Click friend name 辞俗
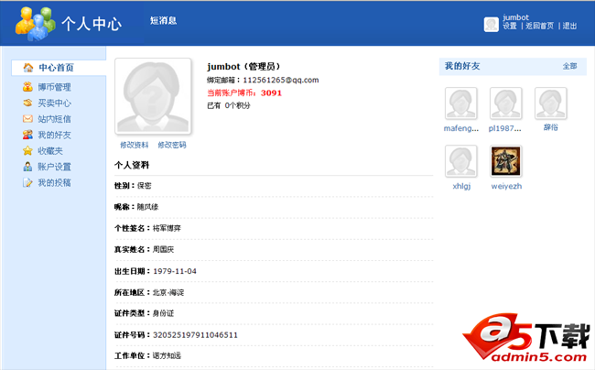 coord(550,127)
